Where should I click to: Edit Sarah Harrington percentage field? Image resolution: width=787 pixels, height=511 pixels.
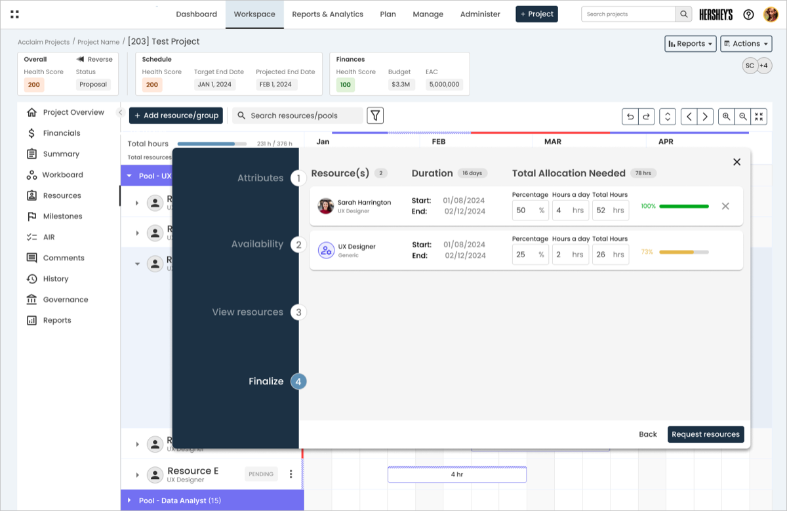530,211
